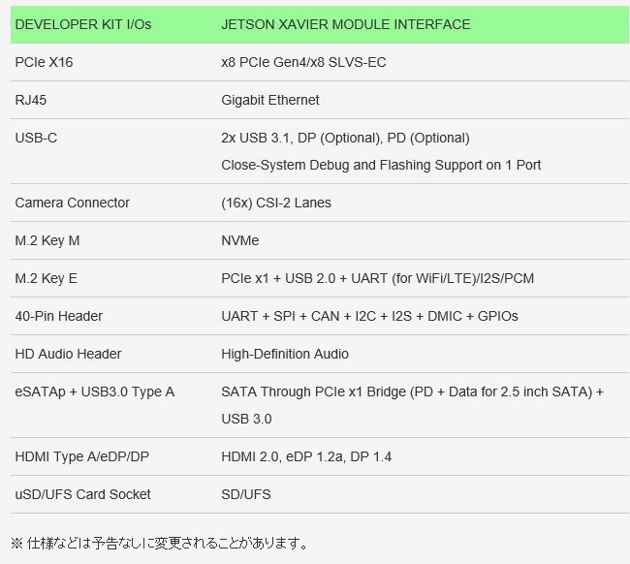This screenshot has width=630, height=564.
Task: Select the RJ45 row label
Action: coord(31,100)
